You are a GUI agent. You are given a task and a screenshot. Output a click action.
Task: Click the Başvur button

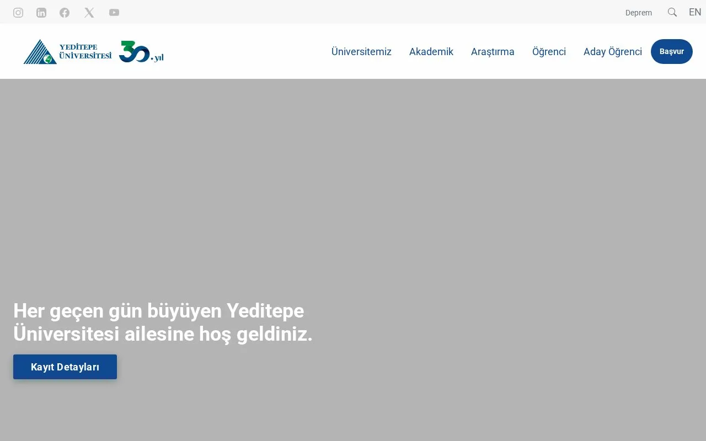coord(672,51)
